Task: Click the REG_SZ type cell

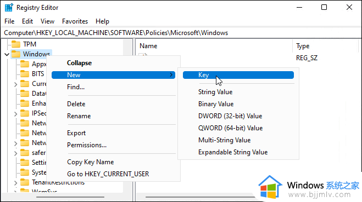Action: (307, 57)
